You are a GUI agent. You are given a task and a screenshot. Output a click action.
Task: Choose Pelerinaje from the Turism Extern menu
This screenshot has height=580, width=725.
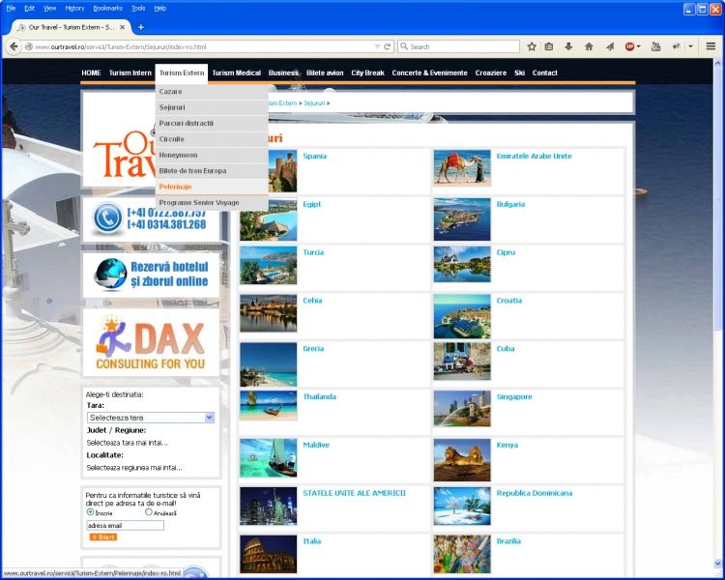click(x=176, y=187)
